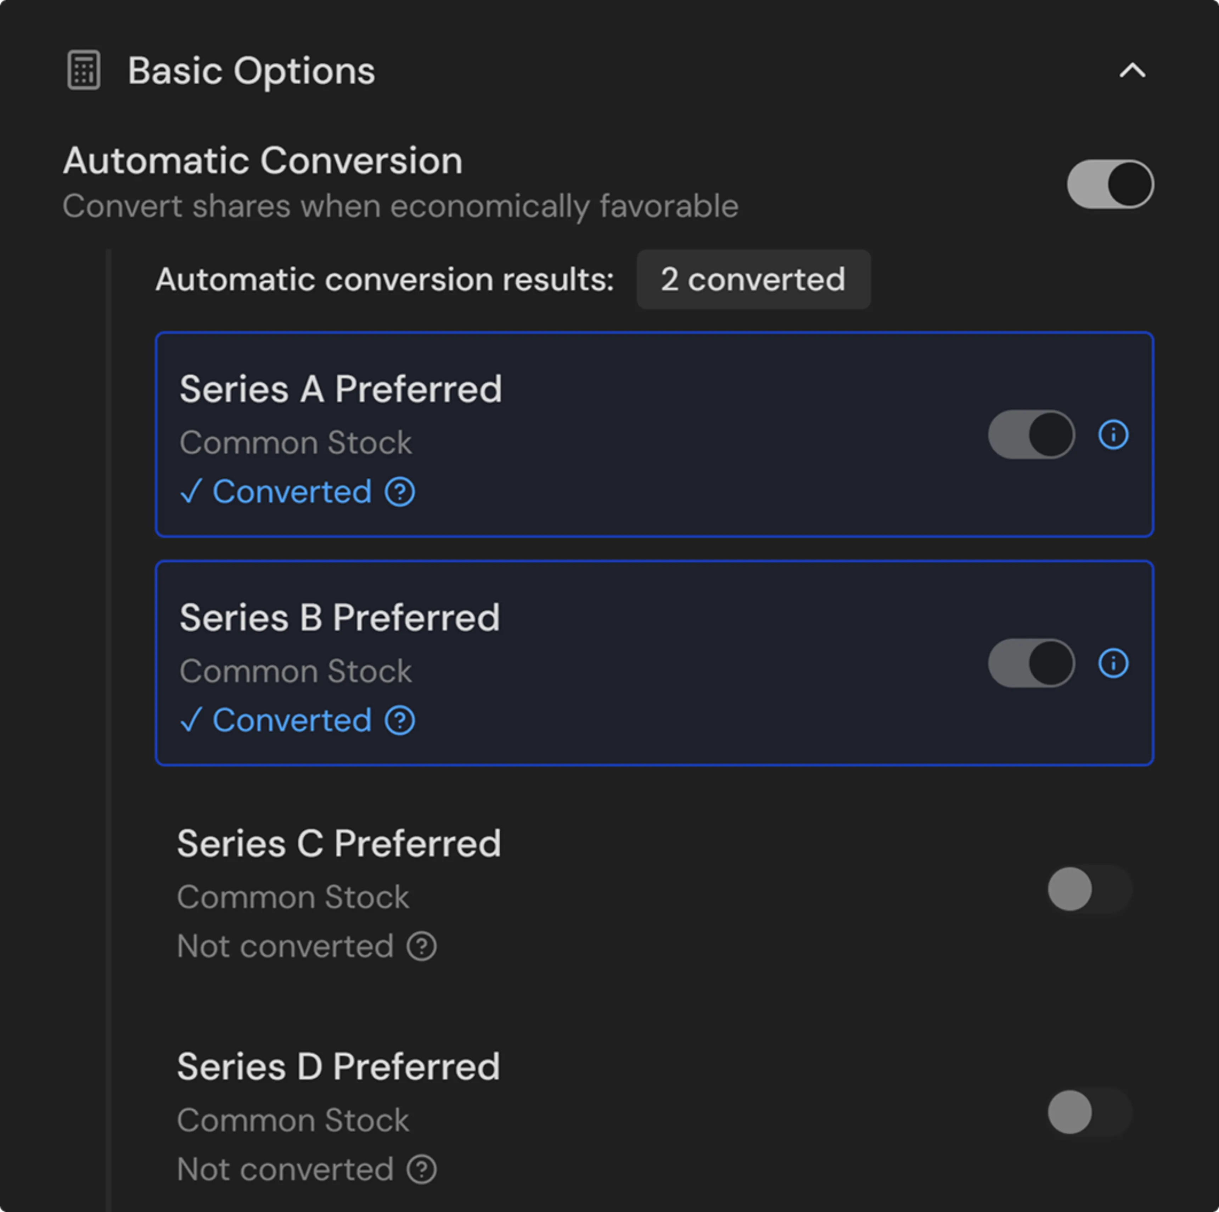1219x1212 pixels.
Task: Enable Series D Preferred conversion toggle
Action: pos(1089,1112)
